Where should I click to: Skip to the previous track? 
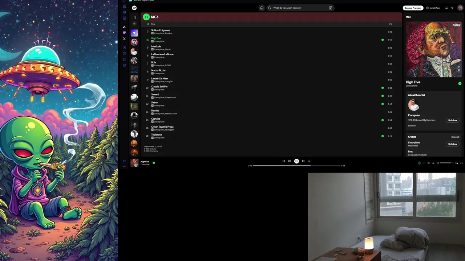pos(289,161)
